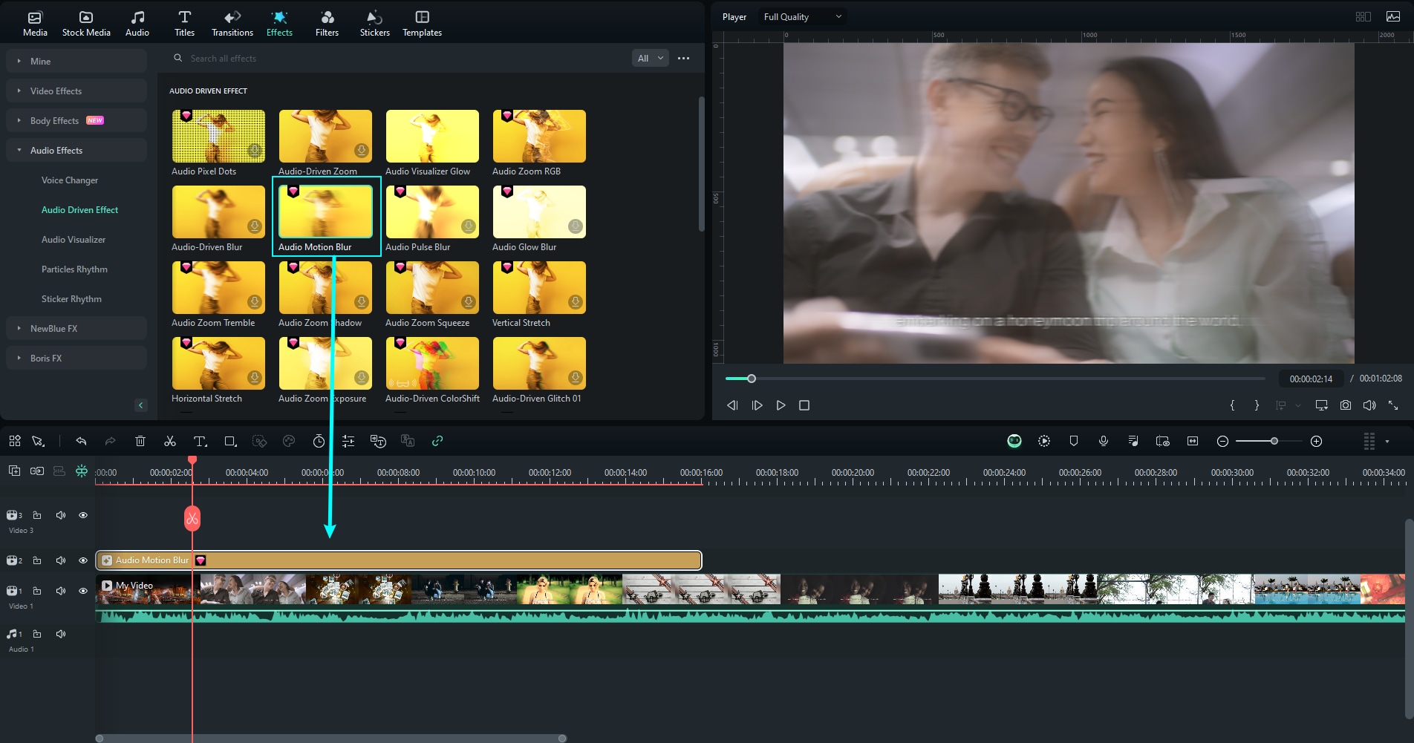Image resolution: width=1414 pixels, height=743 pixels.
Task: Toggle visibility of Video 3 track
Action: point(83,515)
